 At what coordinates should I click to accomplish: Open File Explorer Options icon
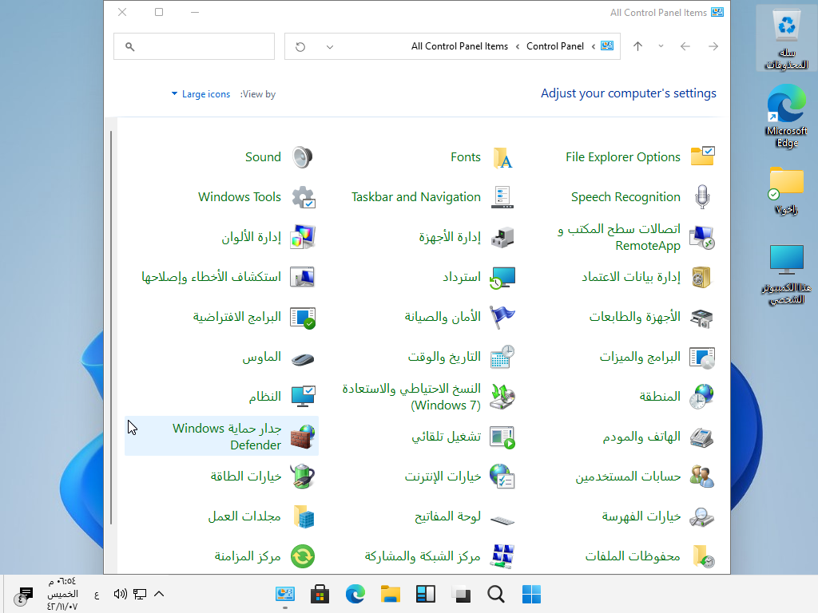(702, 157)
